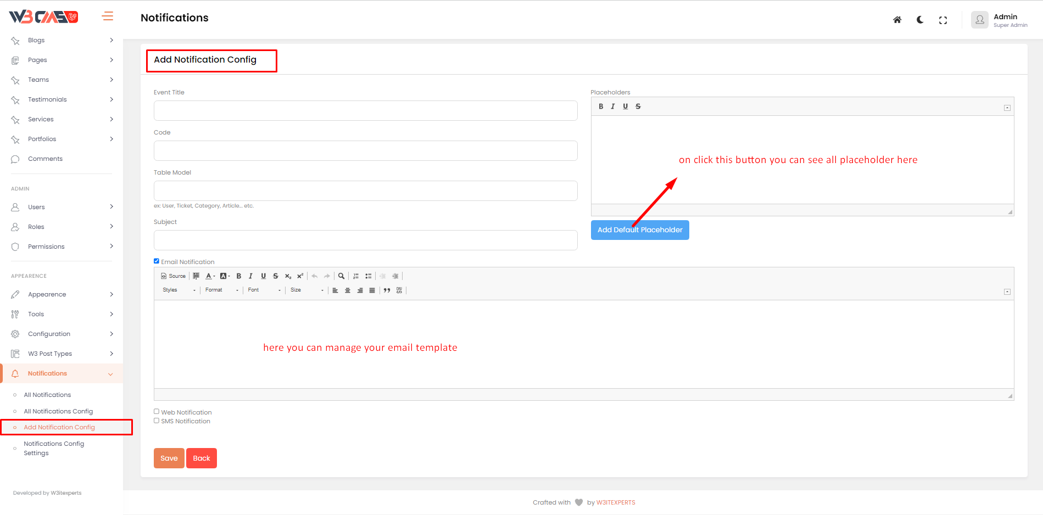Click the Event Title input field
Viewport: 1043px width, 515px height.
365,110
